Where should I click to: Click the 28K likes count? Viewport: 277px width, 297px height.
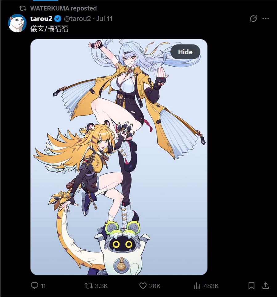pyautogui.click(x=155, y=286)
